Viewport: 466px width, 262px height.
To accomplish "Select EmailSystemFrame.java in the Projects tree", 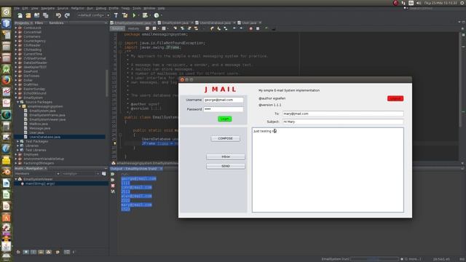I will point(47,115).
